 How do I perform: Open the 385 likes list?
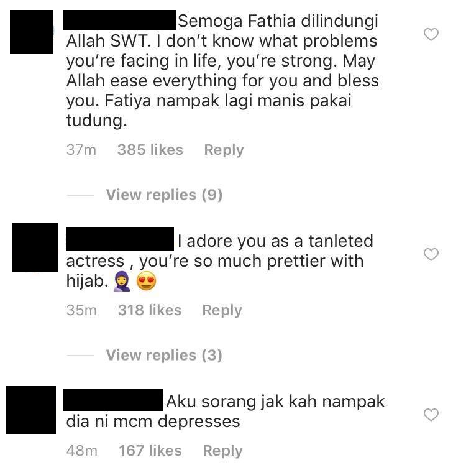(150, 150)
